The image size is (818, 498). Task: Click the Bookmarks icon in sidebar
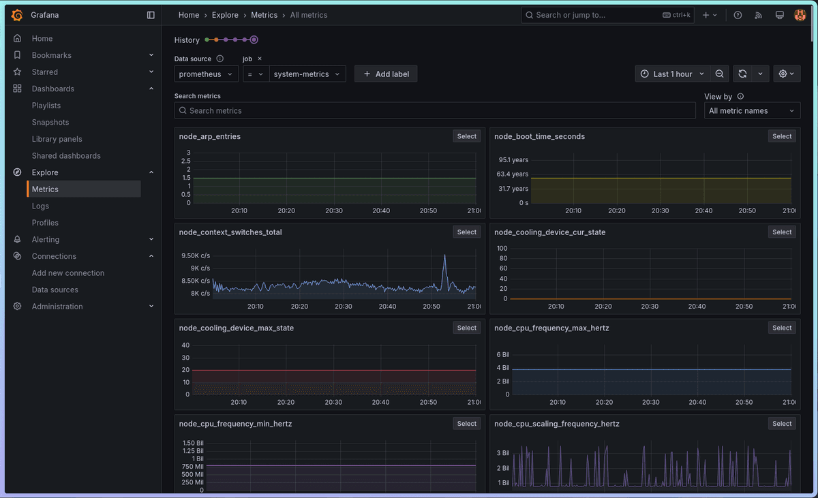pyautogui.click(x=18, y=55)
